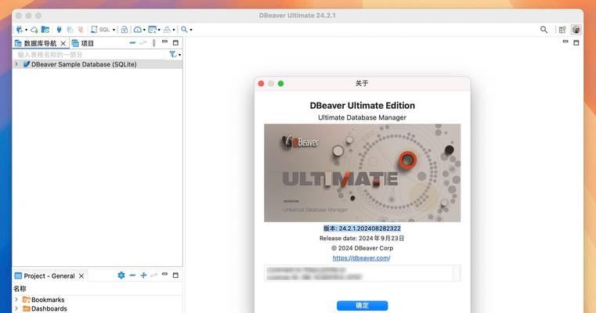Click the Release date line in About dialog
The image size is (596, 313).
click(x=362, y=238)
